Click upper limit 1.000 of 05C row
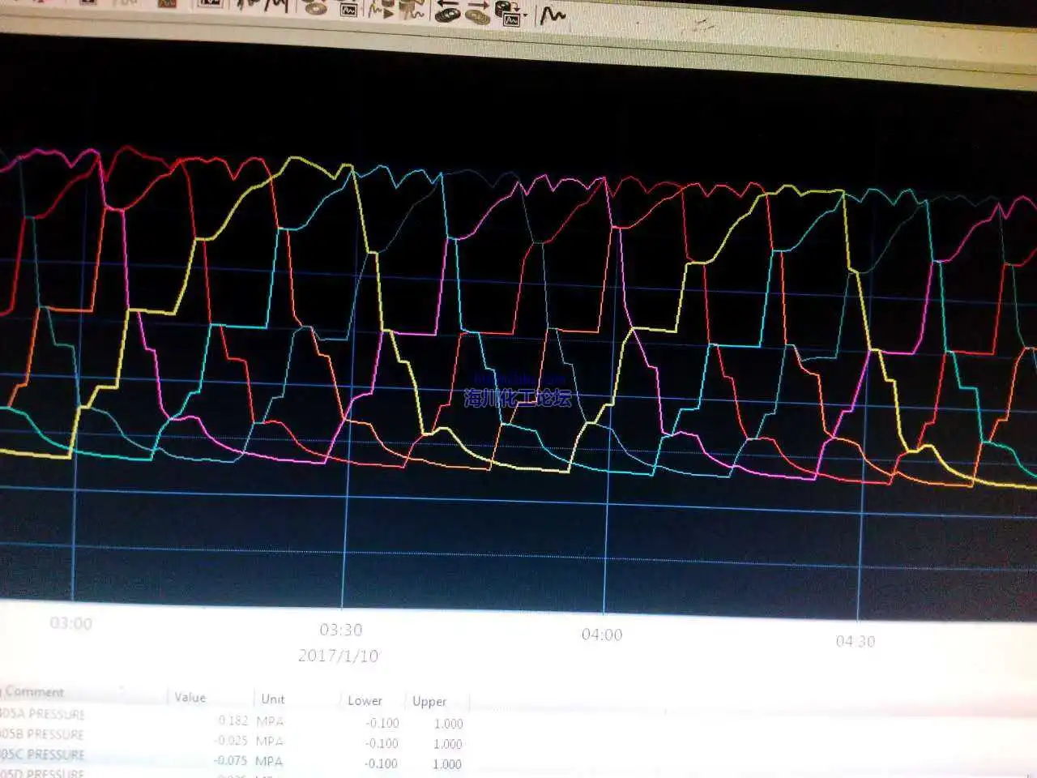The image size is (1037, 778). click(447, 764)
